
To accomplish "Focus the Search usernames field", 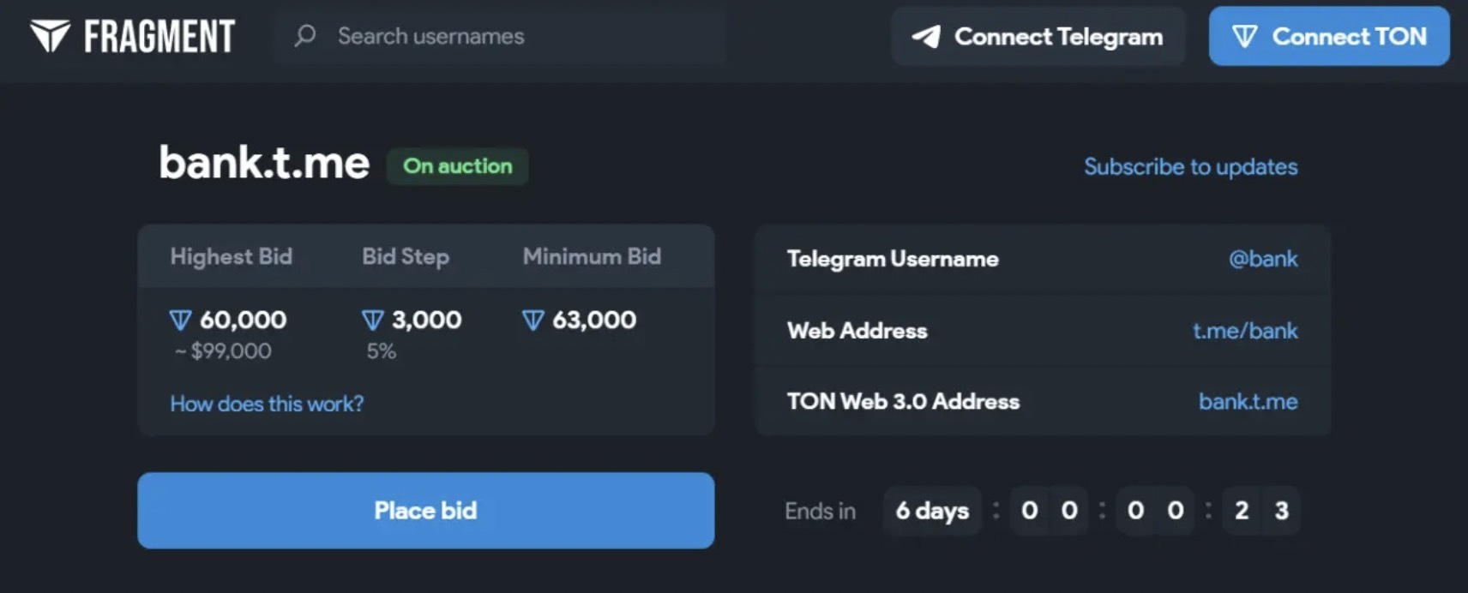I will click(x=514, y=36).
